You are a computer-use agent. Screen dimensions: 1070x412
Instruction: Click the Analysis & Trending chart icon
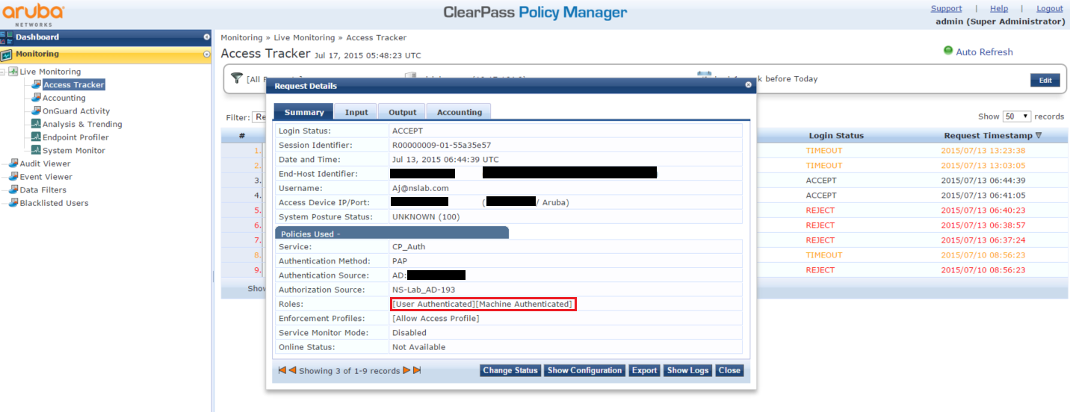[x=36, y=124]
